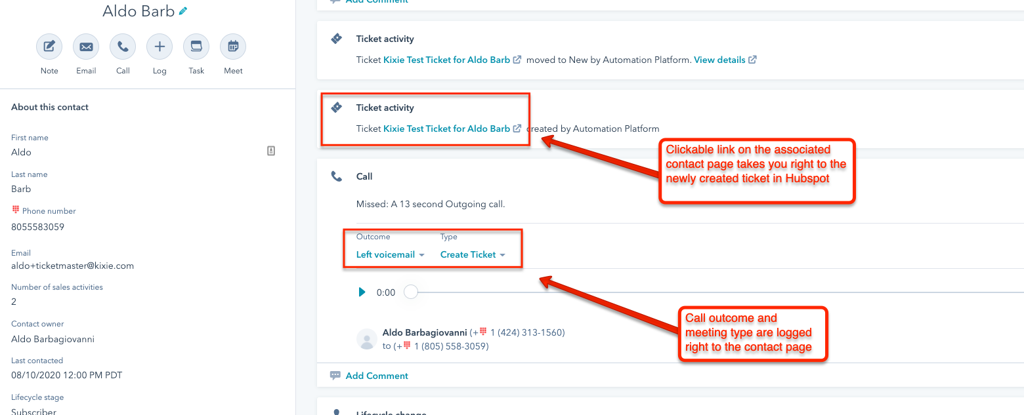Click the call timestamp '0:00'
Image resolution: width=1024 pixels, height=415 pixels.
(386, 292)
